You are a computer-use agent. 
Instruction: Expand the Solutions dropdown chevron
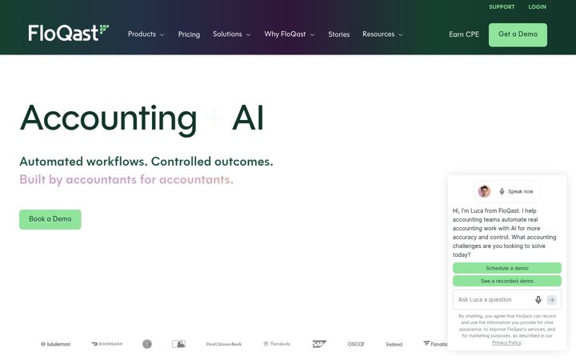click(x=248, y=35)
